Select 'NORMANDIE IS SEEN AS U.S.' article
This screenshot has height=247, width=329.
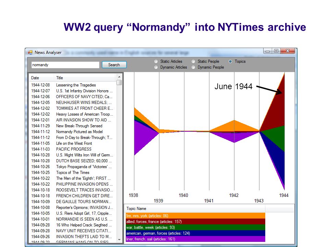[72, 219]
